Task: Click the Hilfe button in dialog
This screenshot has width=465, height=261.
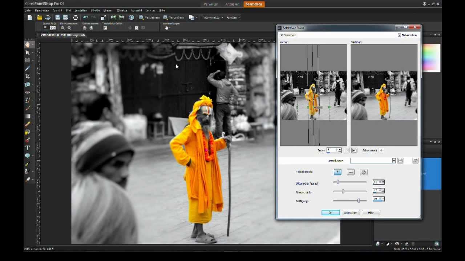Action: click(371, 213)
